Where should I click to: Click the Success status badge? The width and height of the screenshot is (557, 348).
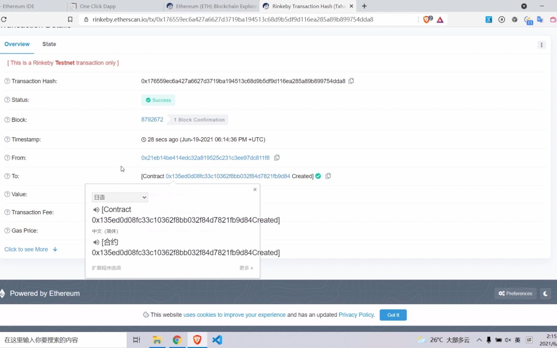coord(158,100)
